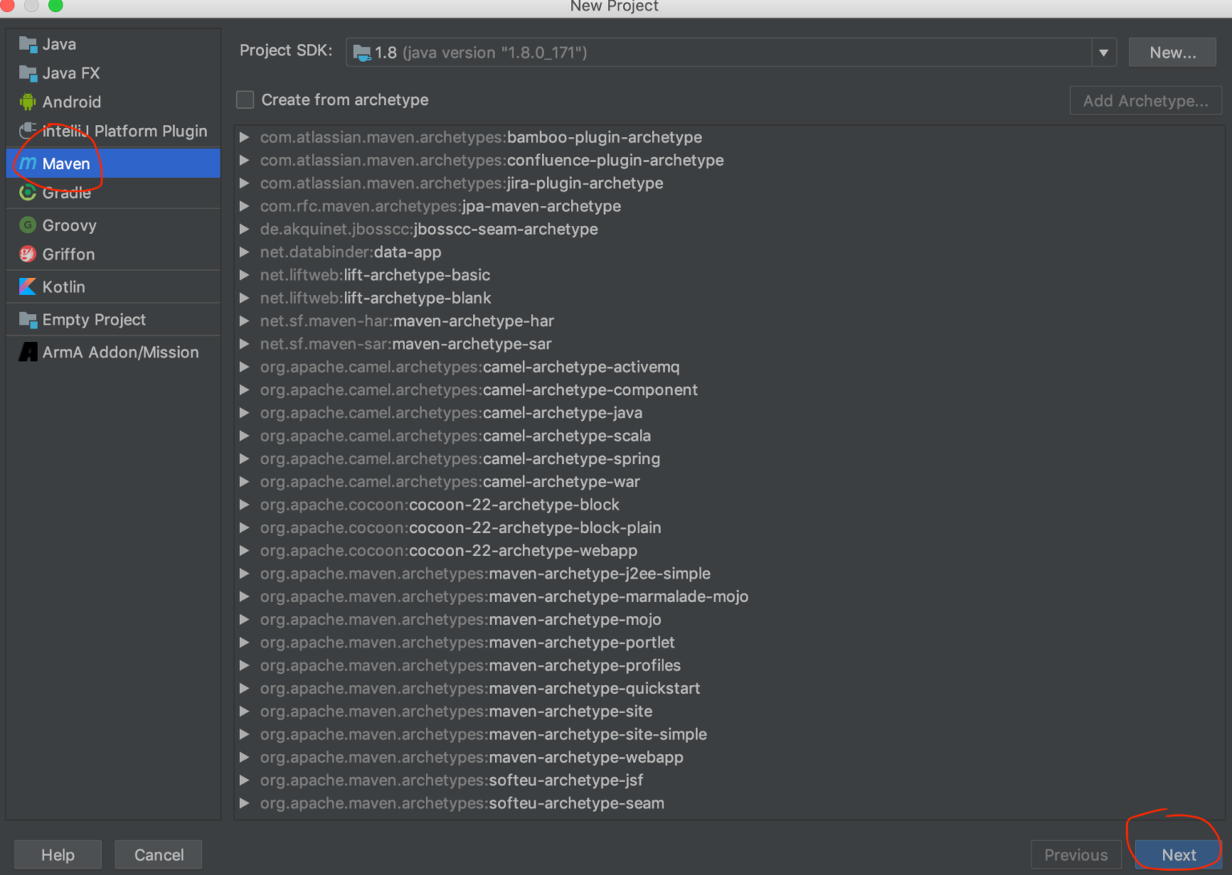Select the Gradle project type icon

28,192
